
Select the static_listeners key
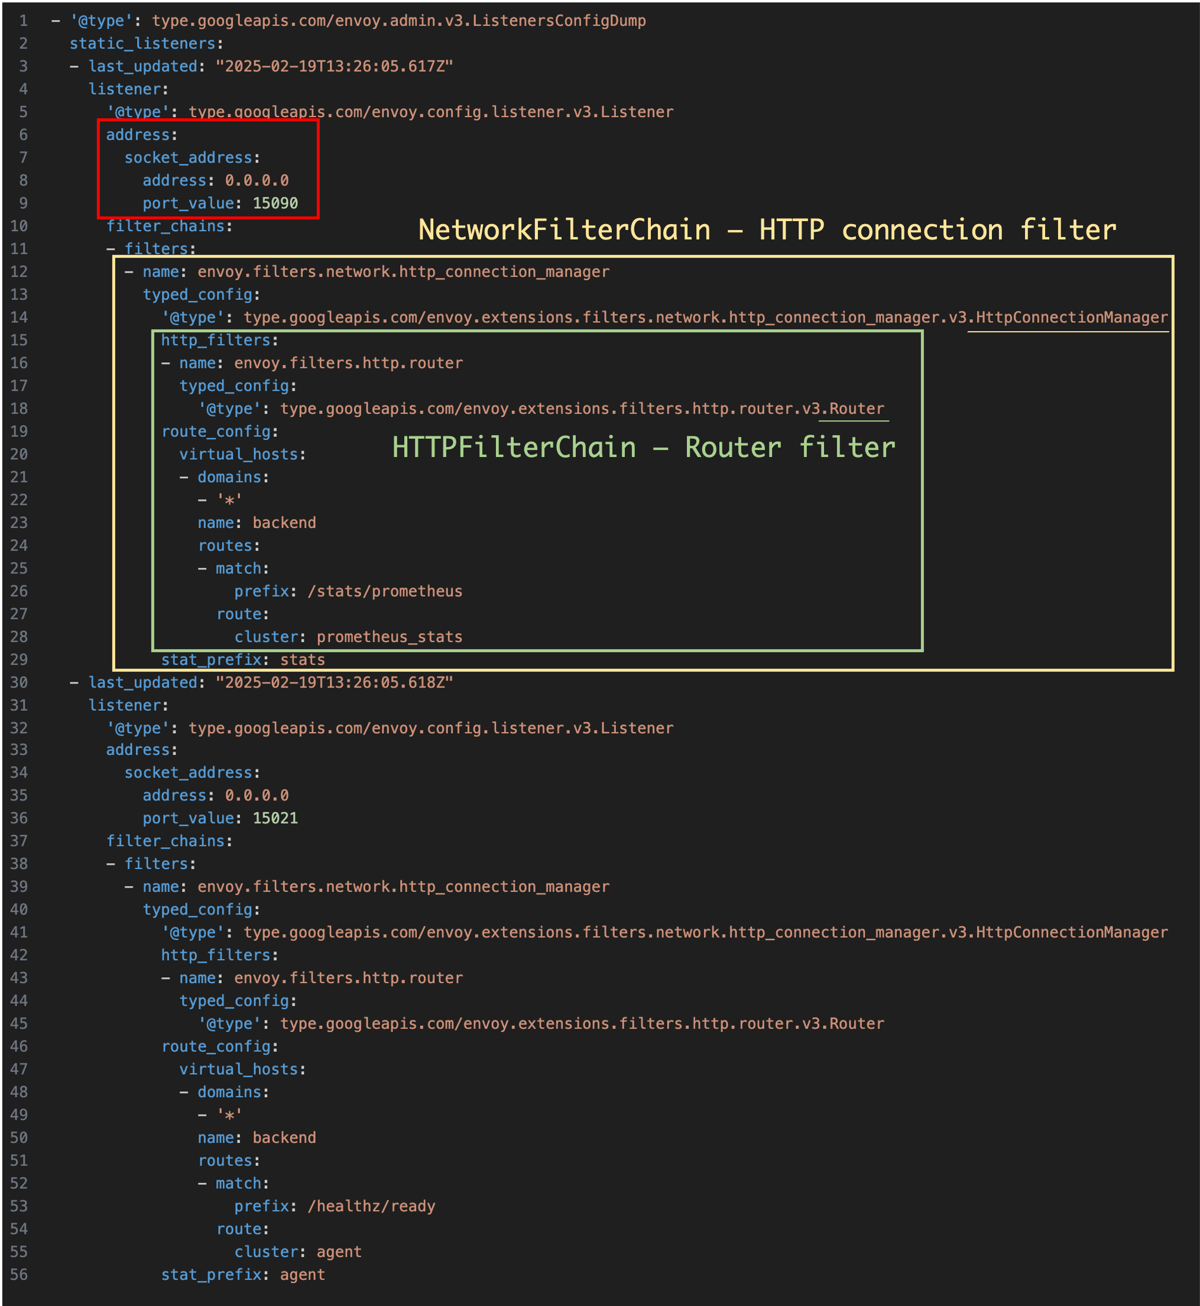[142, 44]
